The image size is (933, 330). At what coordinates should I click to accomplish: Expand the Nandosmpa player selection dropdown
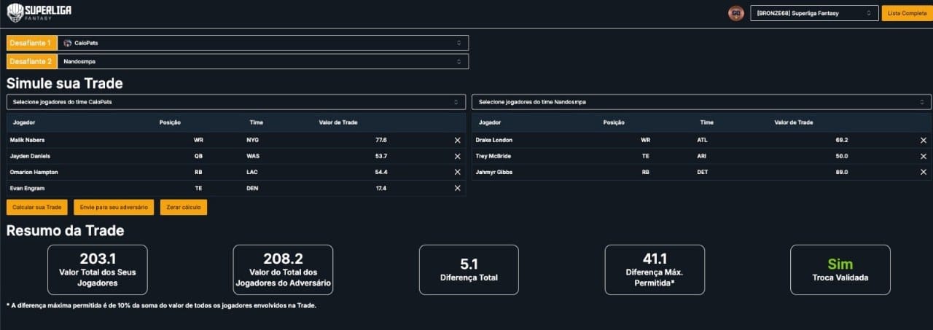point(701,102)
